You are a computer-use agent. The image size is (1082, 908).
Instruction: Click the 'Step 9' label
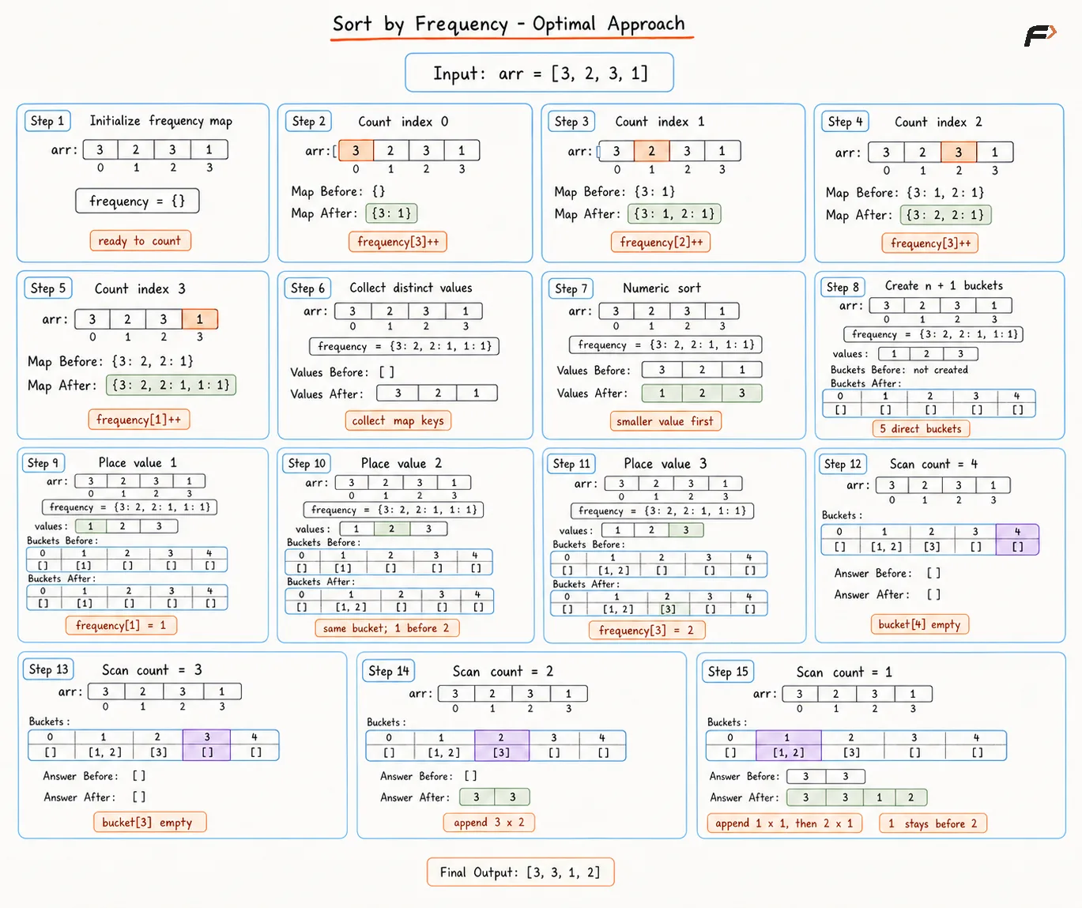click(x=43, y=463)
